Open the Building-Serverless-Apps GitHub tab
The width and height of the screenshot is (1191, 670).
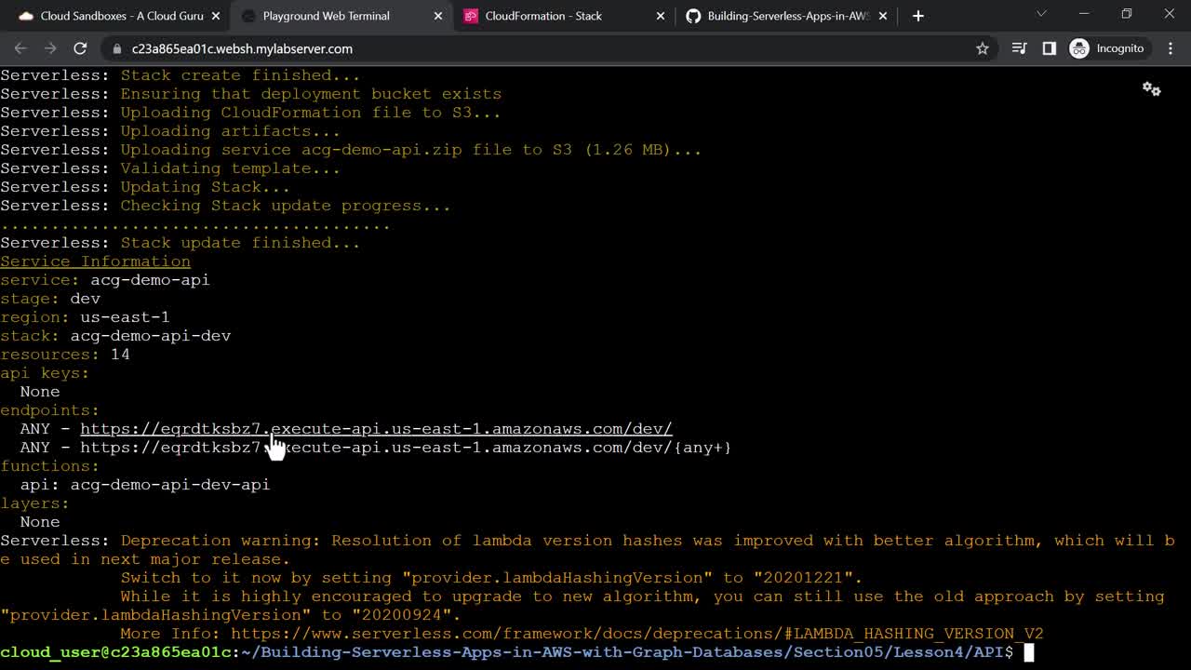(787, 16)
